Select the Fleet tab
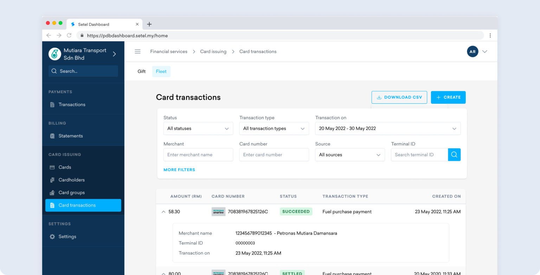540x275 pixels. [x=161, y=71]
